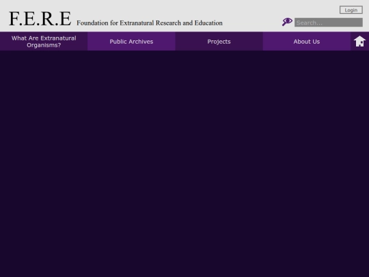Focus the Search input field

pyautogui.click(x=328, y=23)
